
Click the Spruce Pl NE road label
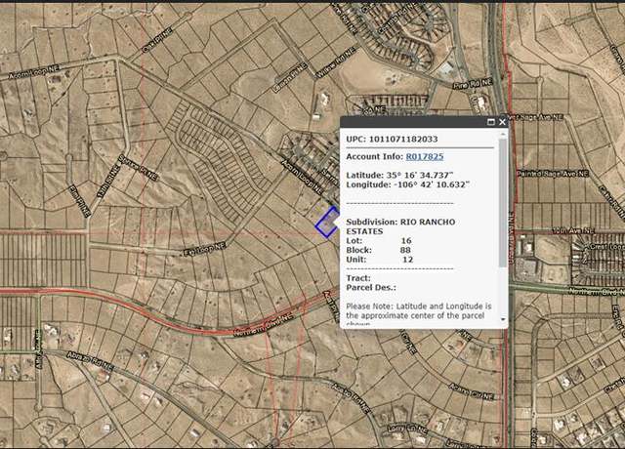[x=139, y=167]
